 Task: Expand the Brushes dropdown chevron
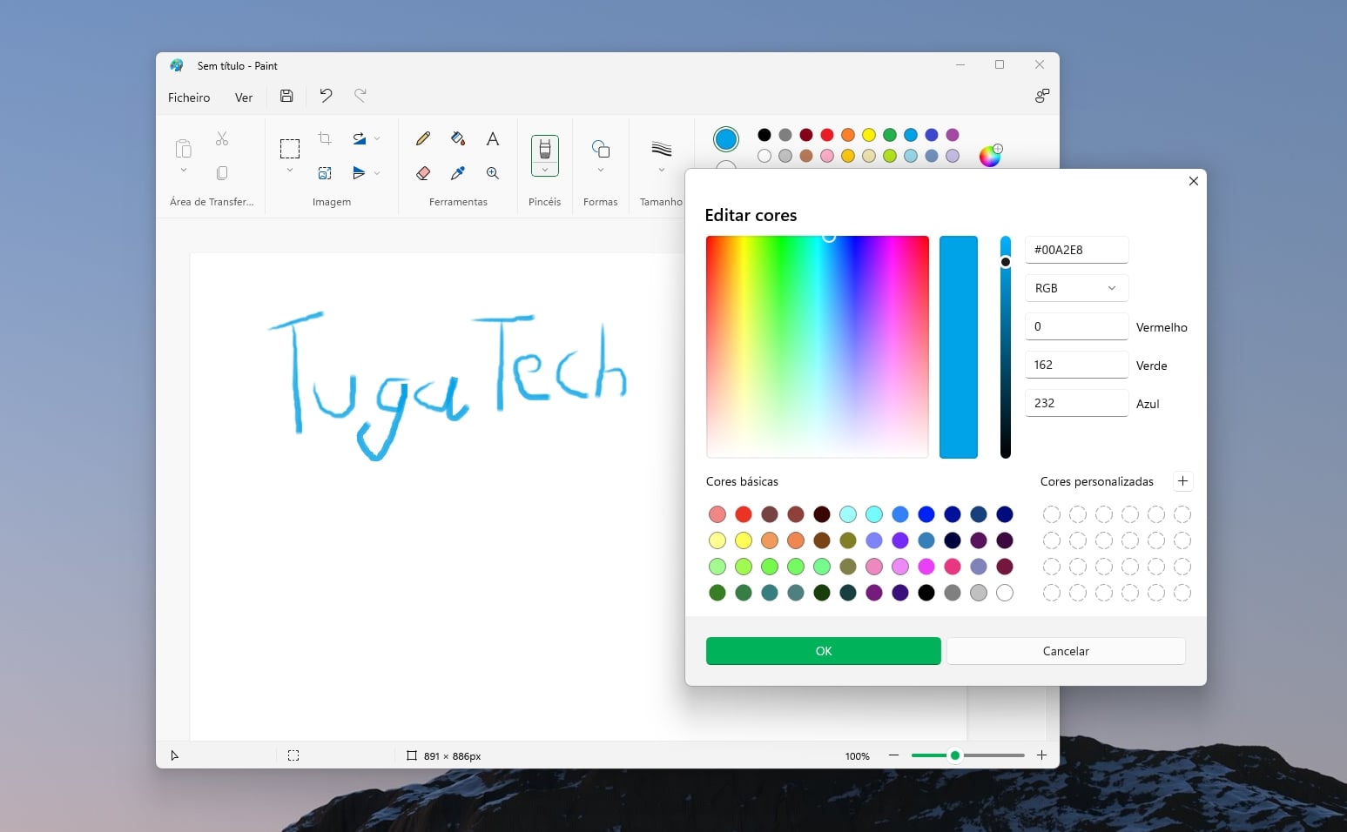(545, 171)
